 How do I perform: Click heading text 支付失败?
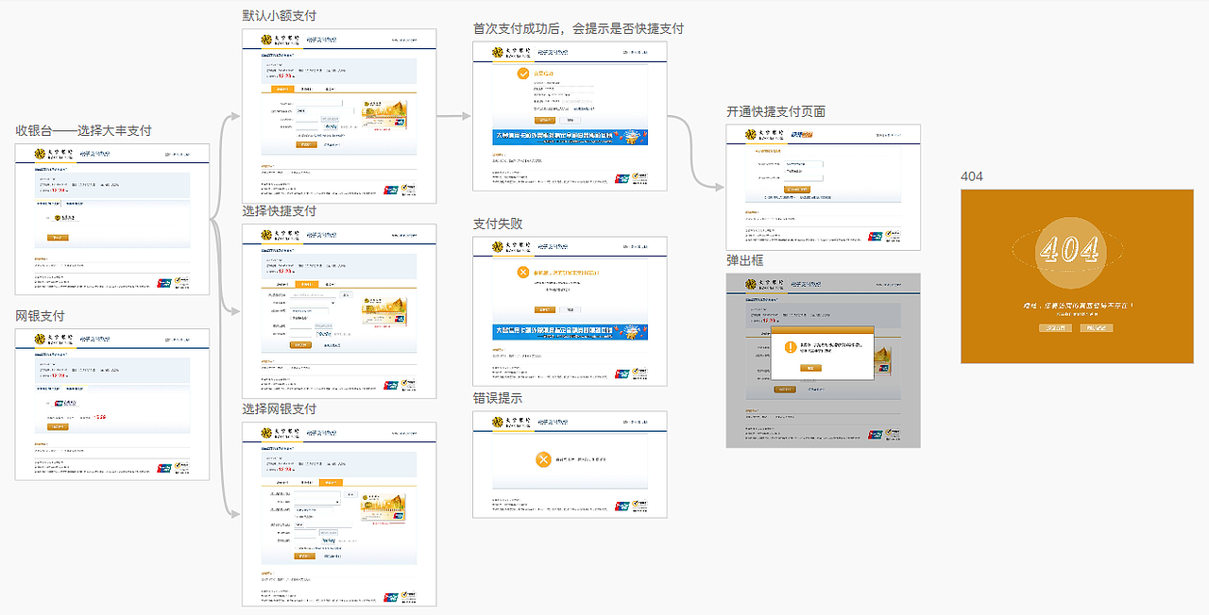pos(498,224)
